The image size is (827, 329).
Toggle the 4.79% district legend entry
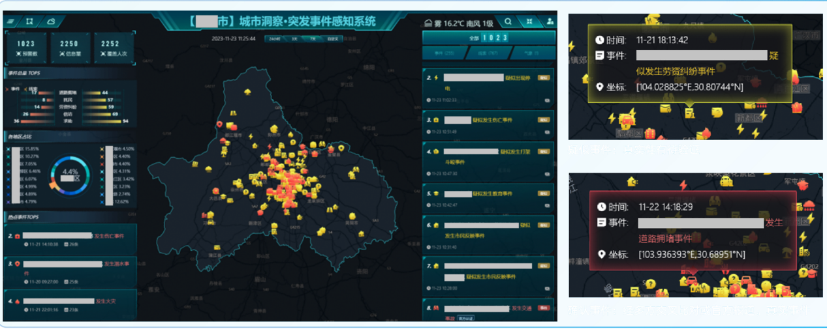point(23,202)
